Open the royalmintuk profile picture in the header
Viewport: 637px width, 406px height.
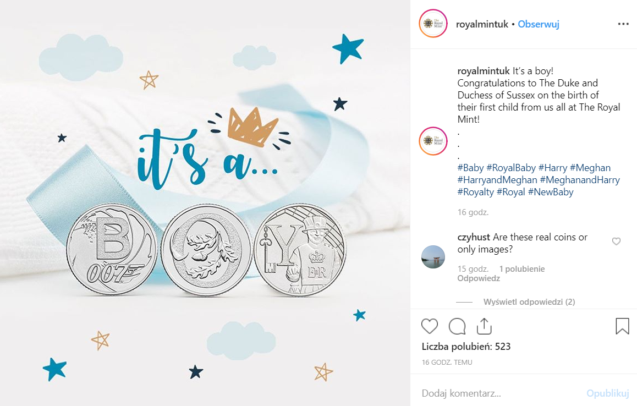pyautogui.click(x=433, y=24)
